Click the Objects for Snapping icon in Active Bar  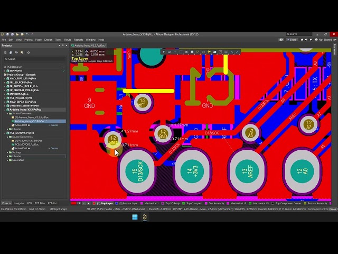pyautogui.click(x=170, y=52)
